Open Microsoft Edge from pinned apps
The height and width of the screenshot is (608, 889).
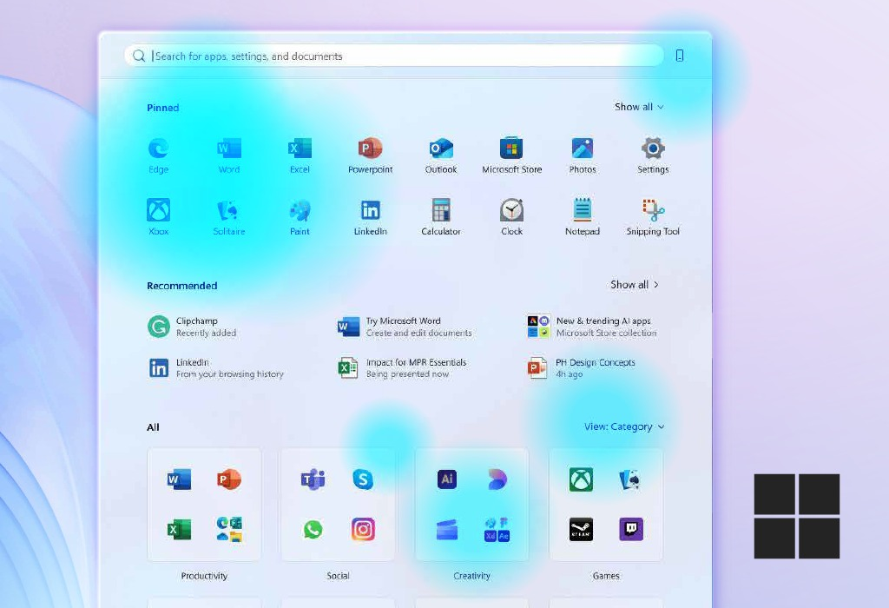click(158, 149)
